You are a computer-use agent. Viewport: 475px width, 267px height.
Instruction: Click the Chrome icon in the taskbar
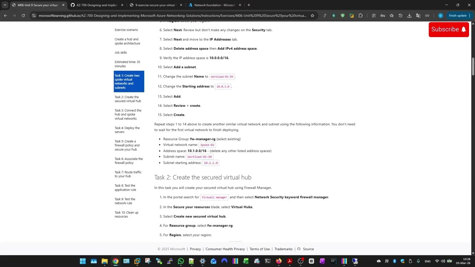coord(115,261)
